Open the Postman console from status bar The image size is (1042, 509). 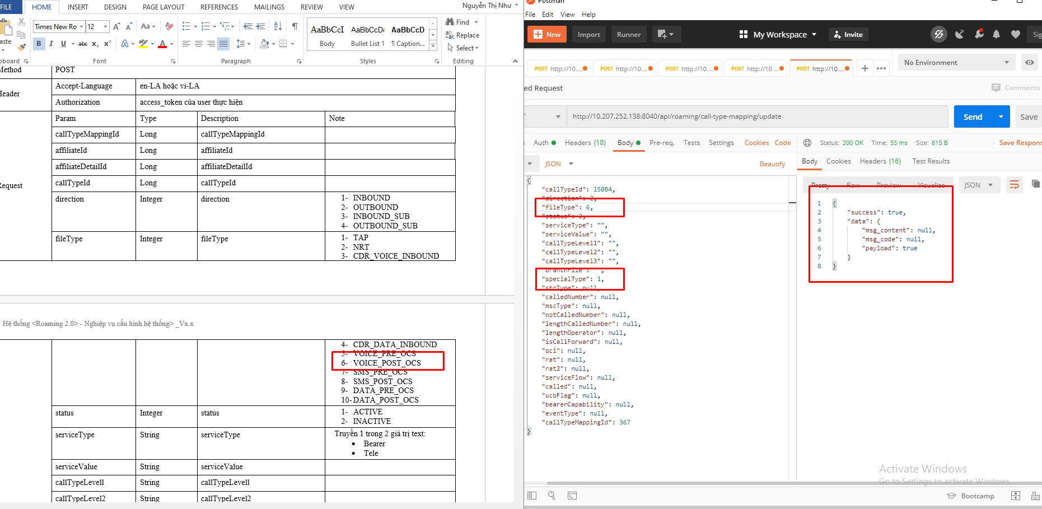tap(572, 496)
